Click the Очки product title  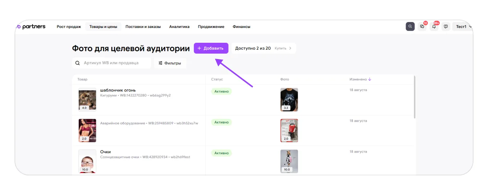(105, 152)
